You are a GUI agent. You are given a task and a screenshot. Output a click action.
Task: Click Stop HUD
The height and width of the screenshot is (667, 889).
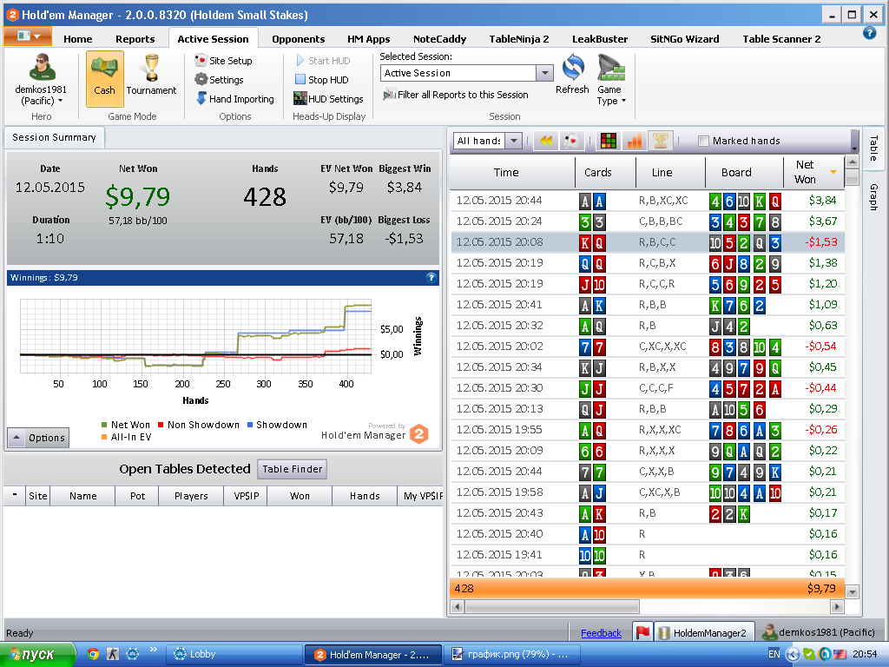[x=321, y=80]
